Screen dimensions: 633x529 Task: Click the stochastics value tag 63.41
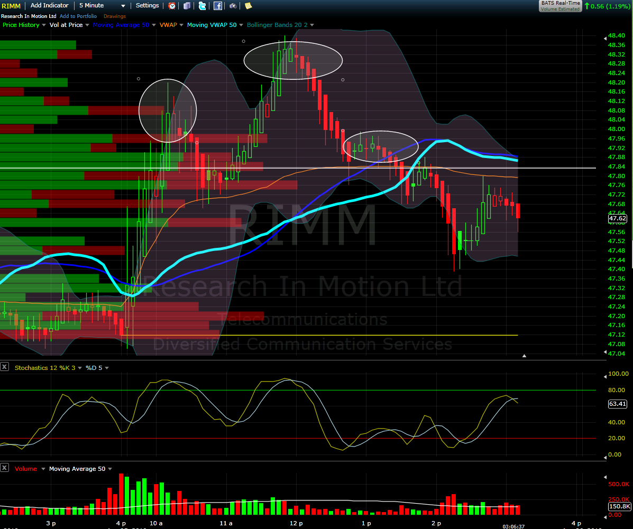click(x=618, y=404)
